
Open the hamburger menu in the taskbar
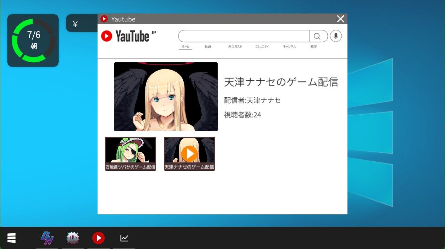(11, 238)
